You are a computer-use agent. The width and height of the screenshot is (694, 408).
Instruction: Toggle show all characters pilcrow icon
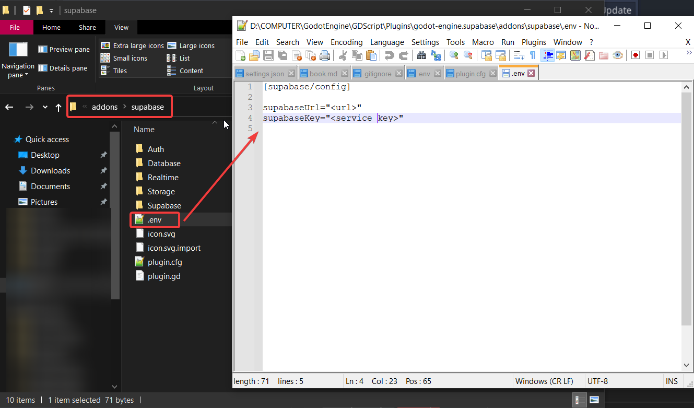[533, 55]
